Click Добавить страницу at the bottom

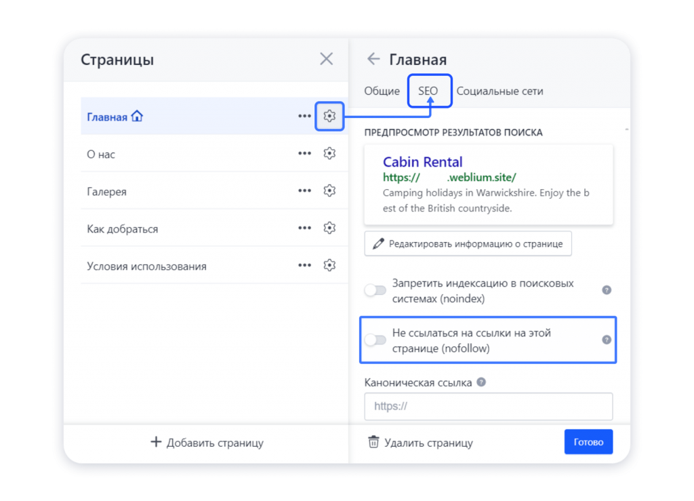click(207, 443)
